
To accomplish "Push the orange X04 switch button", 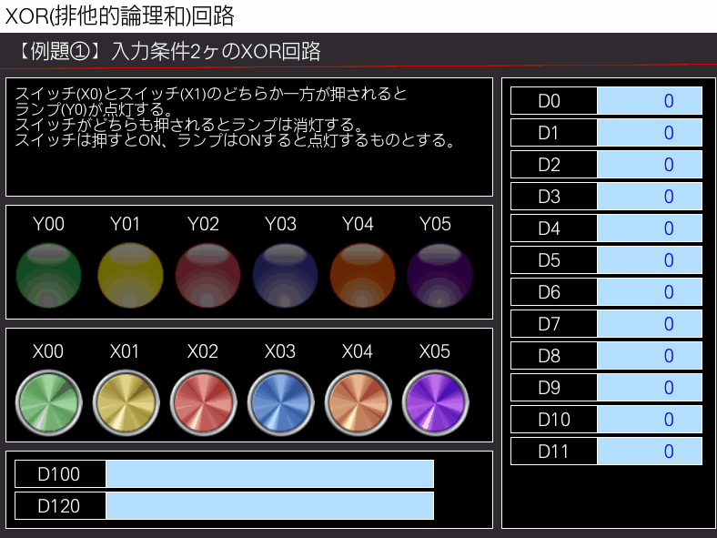I will (x=358, y=403).
